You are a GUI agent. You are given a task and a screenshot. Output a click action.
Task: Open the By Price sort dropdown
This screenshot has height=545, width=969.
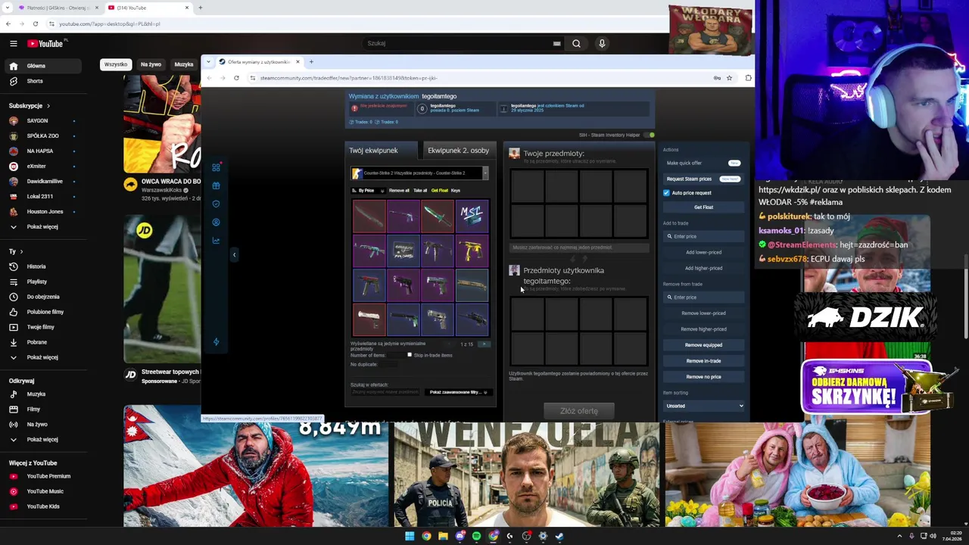coord(370,191)
